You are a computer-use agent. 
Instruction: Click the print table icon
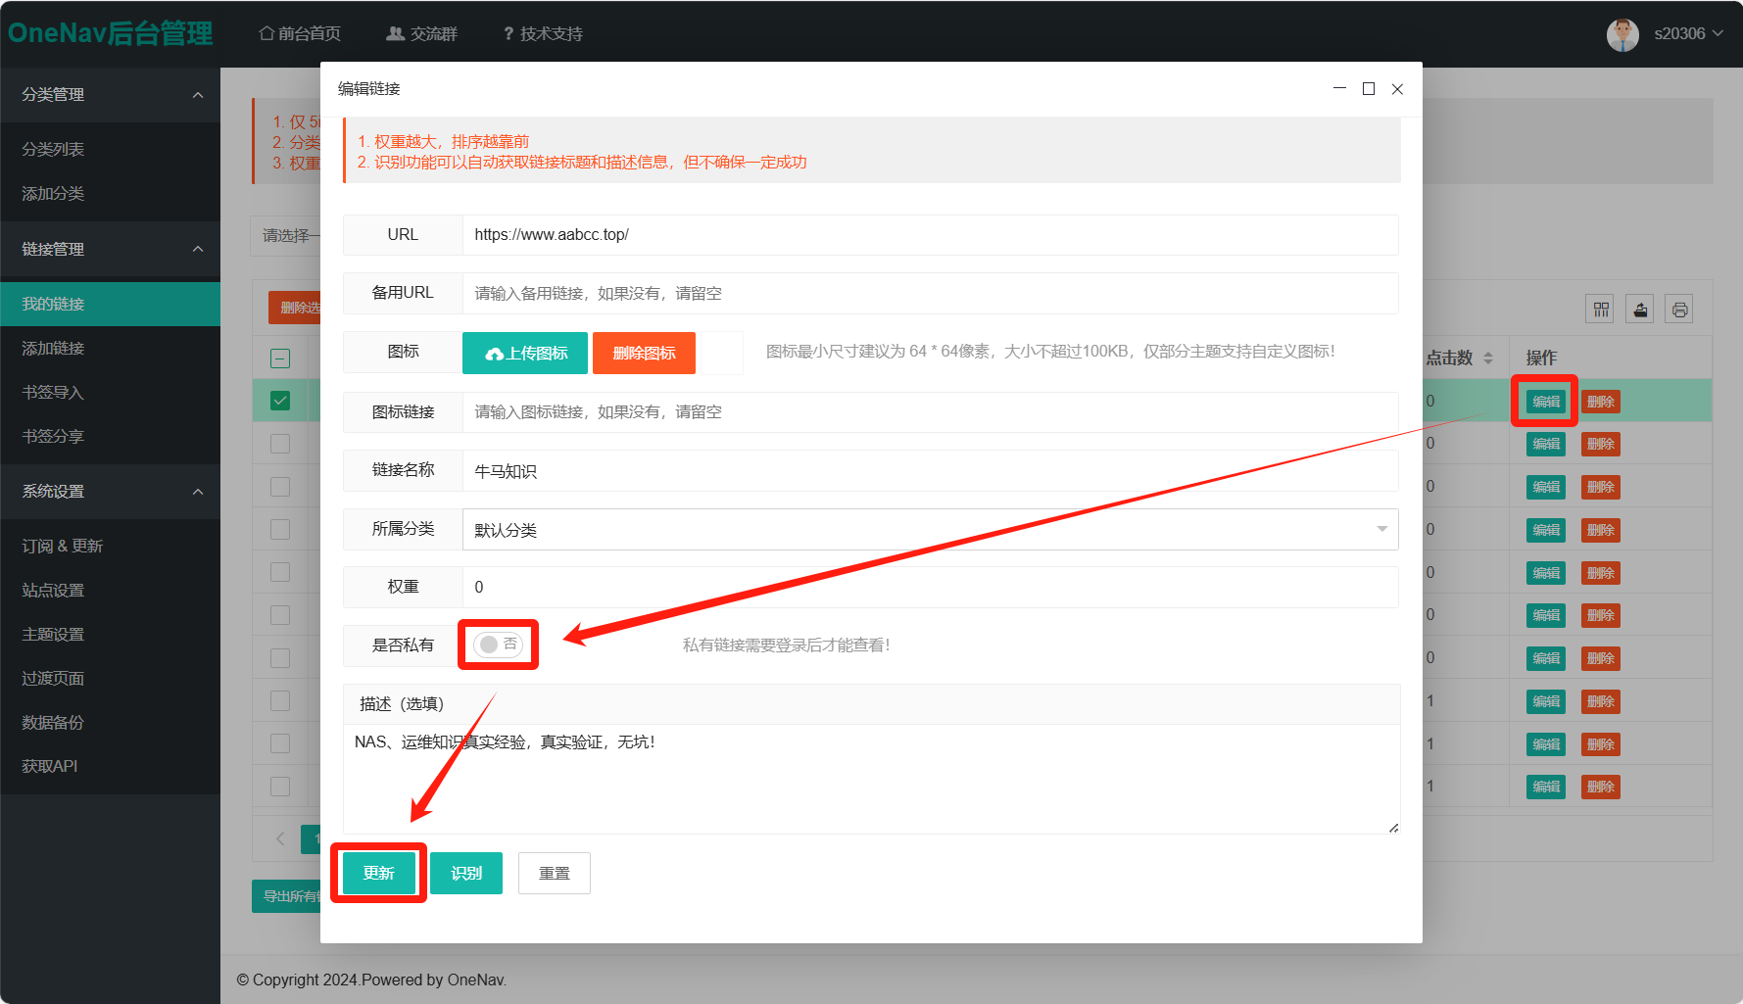1679,310
